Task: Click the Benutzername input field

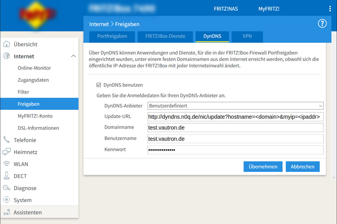Action: click(x=235, y=139)
